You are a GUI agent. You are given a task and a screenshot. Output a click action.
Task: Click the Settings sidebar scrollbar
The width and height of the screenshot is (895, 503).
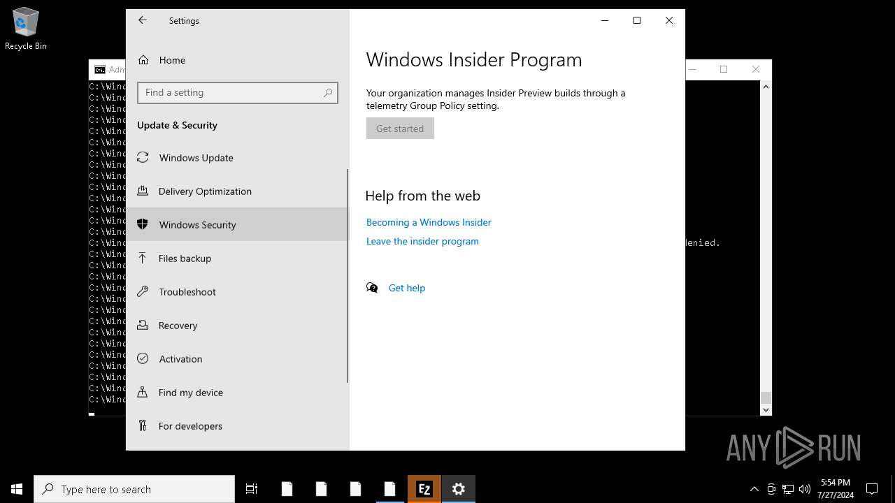348,276
